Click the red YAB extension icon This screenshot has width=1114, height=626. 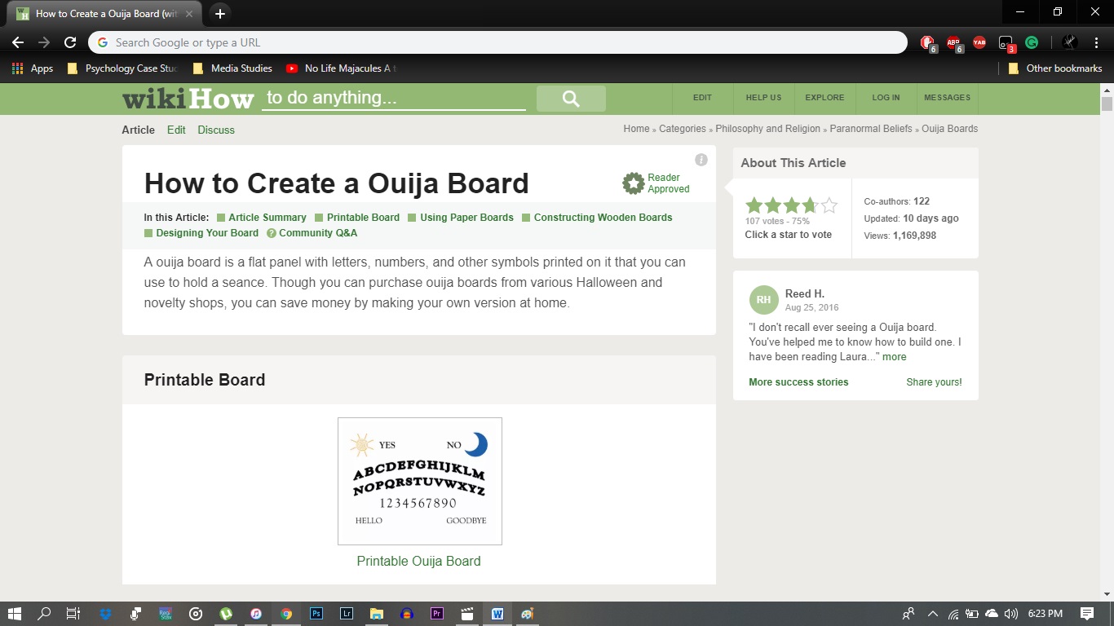[979, 42]
